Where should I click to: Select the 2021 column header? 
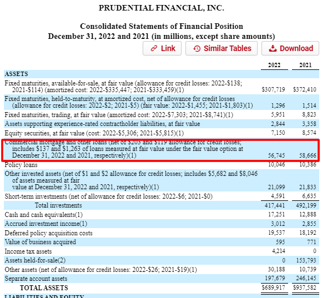pos(305,65)
